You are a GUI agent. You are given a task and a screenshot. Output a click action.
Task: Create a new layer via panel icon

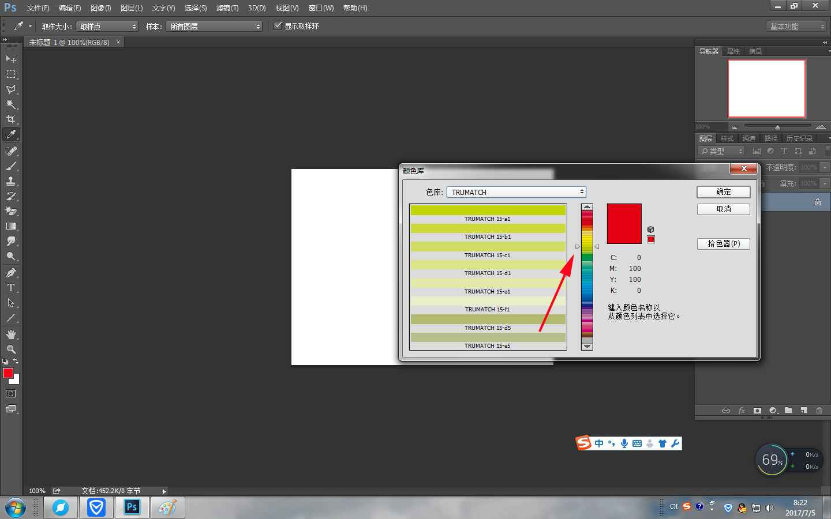point(803,411)
